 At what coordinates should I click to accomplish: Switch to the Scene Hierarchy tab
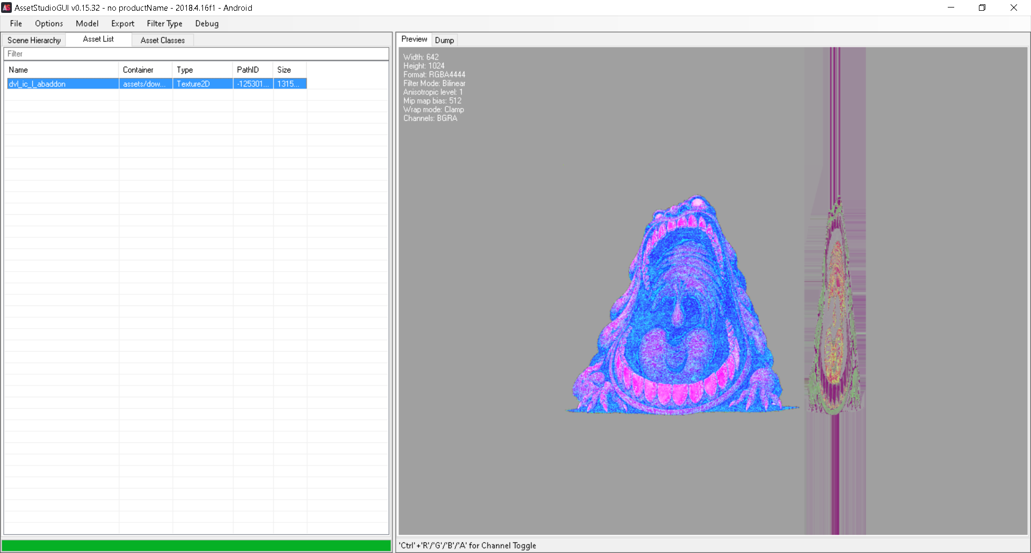[34, 40]
